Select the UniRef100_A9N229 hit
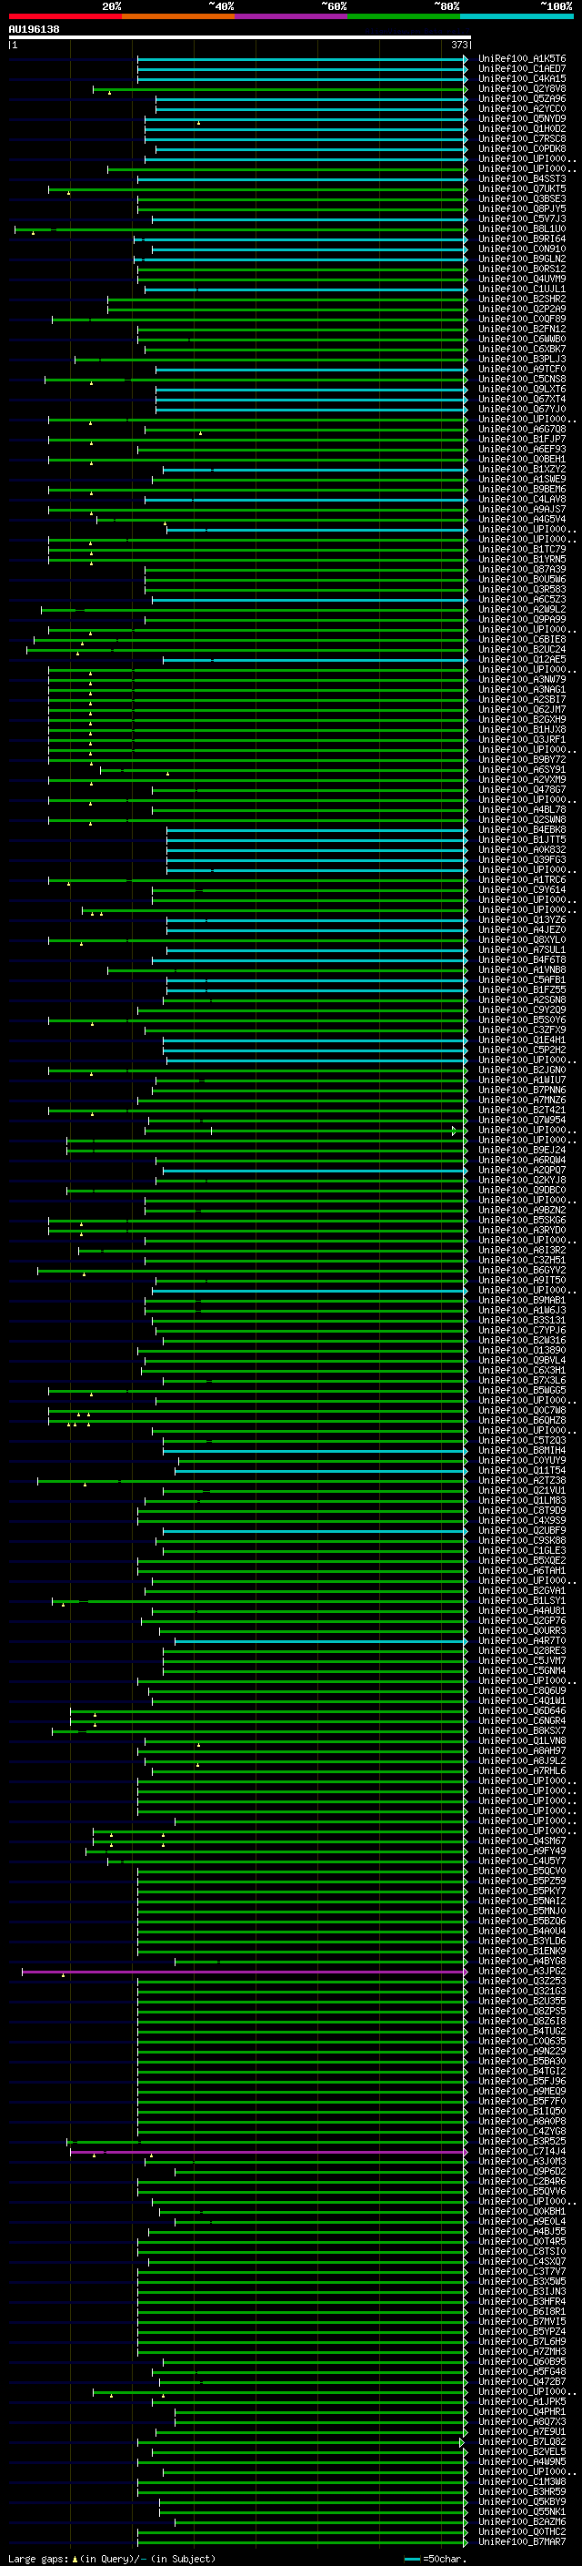 (521, 2051)
